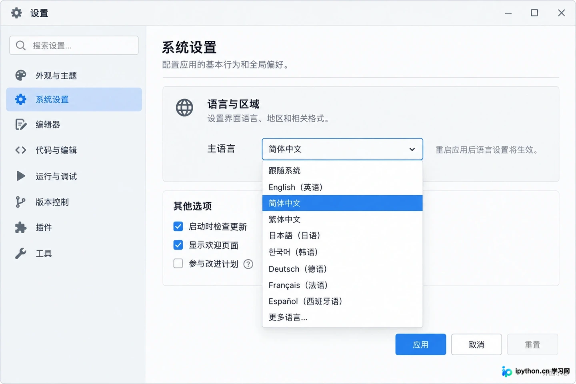Choose Español（西班牙语）from the list

point(342,301)
